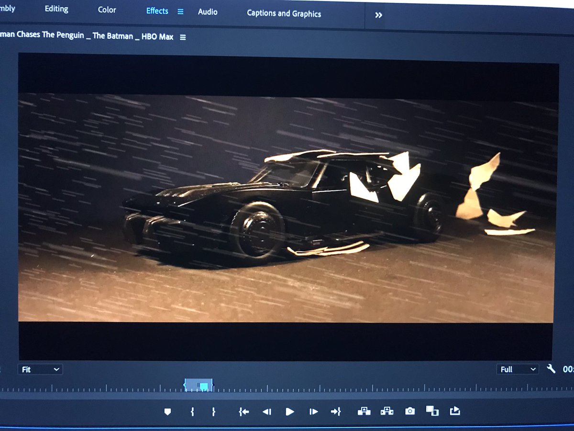The height and width of the screenshot is (431, 574).
Task: Open the Effects workspace hamburger menu
Action: tap(180, 11)
